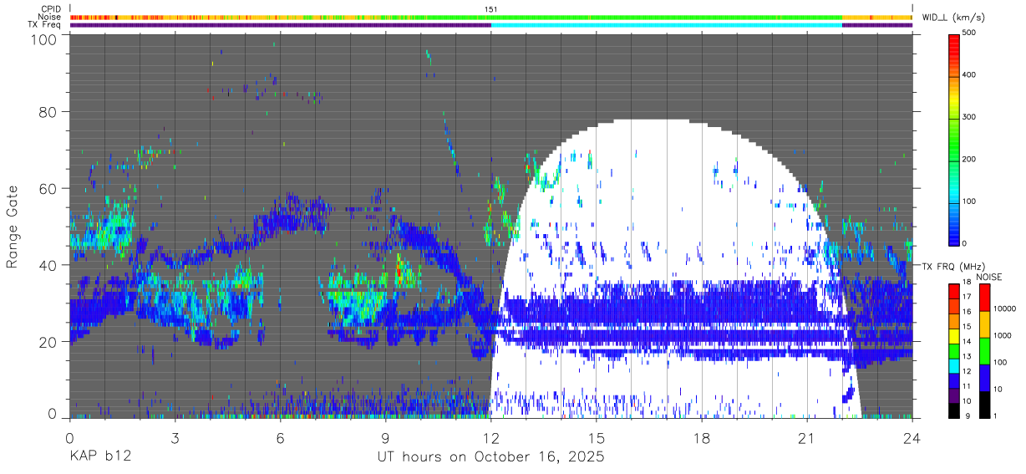Click the purple 10 MHz frequency swatch

(954, 397)
